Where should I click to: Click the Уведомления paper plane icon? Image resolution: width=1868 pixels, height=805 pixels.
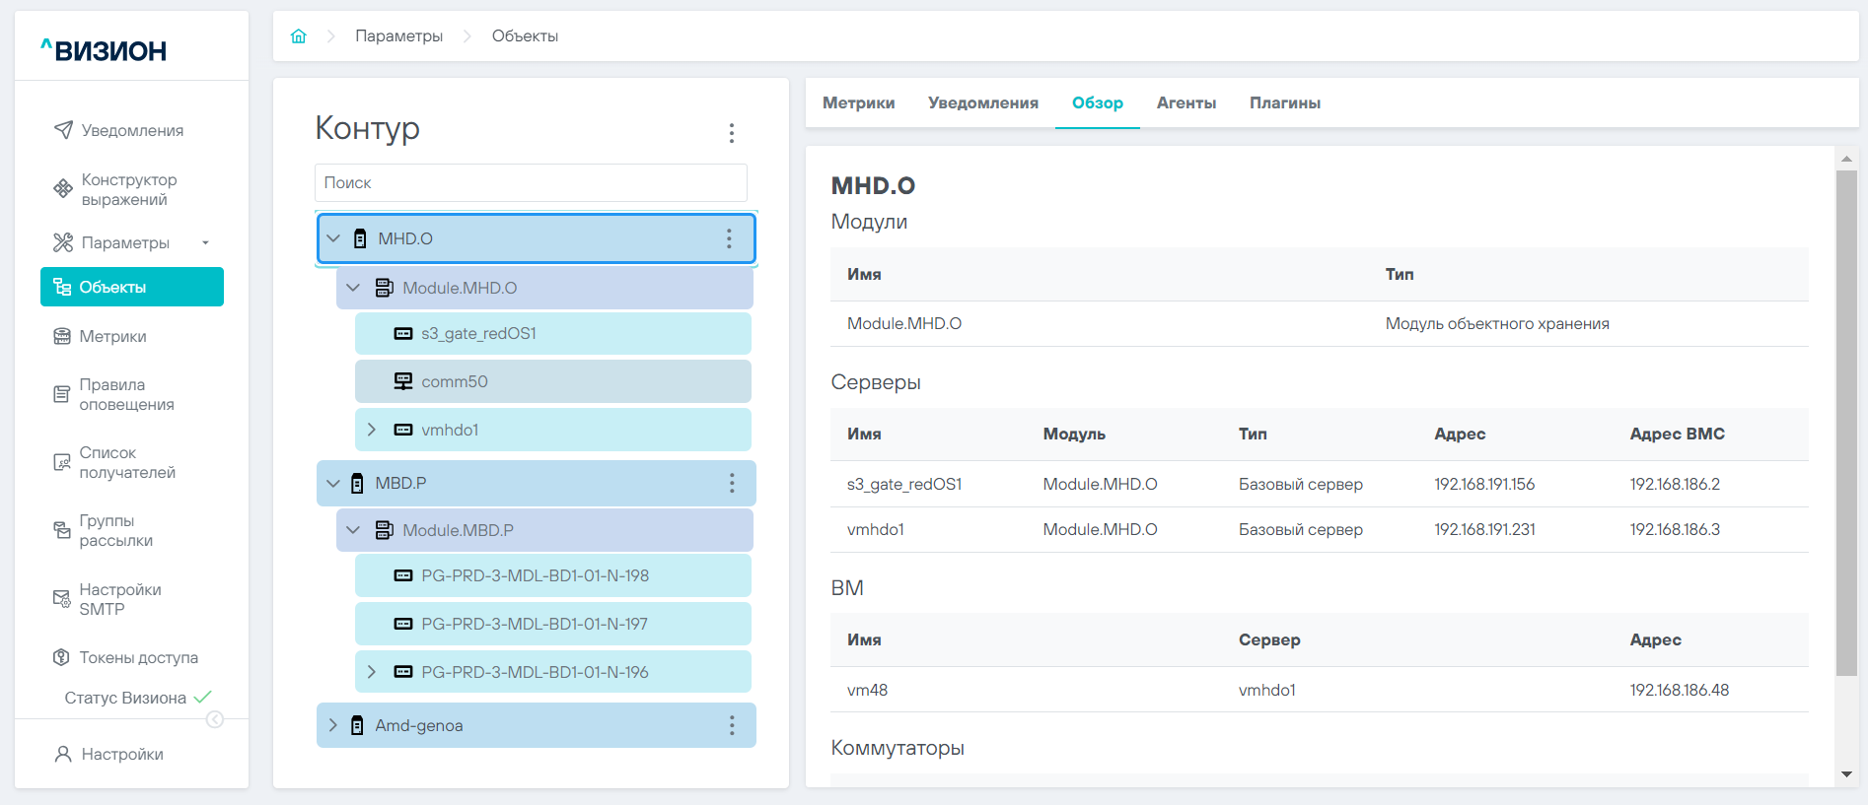(x=63, y=130)
